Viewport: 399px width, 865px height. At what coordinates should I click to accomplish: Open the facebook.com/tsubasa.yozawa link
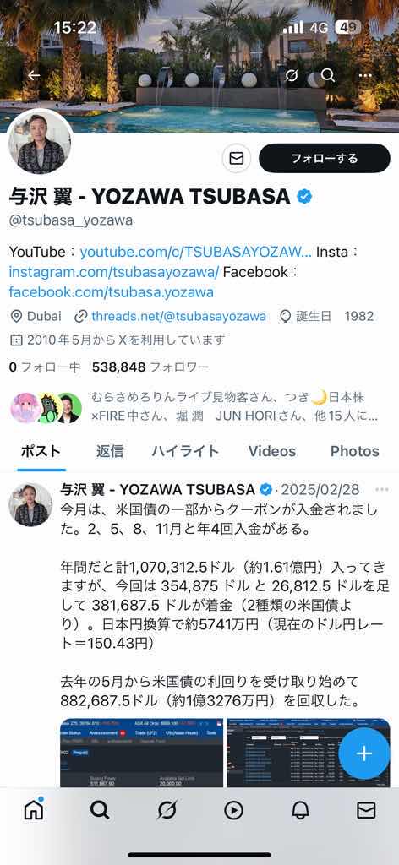(x=111, y=291)
